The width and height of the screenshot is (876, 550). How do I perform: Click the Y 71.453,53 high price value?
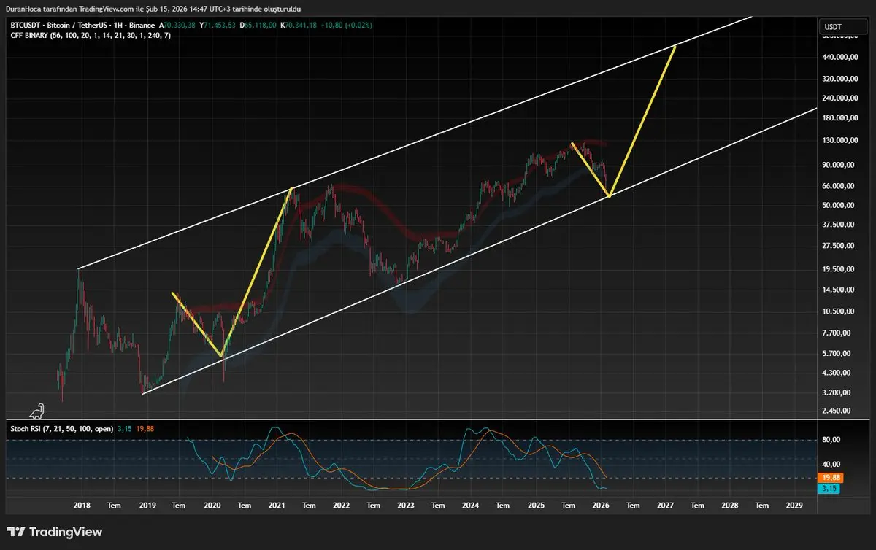[217, 25]
